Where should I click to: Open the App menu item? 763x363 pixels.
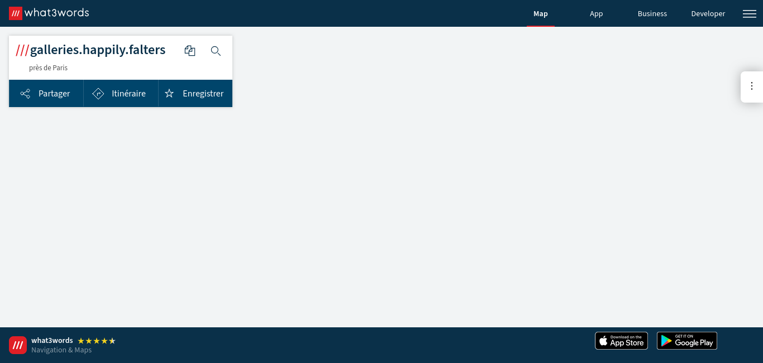[597, 14]
